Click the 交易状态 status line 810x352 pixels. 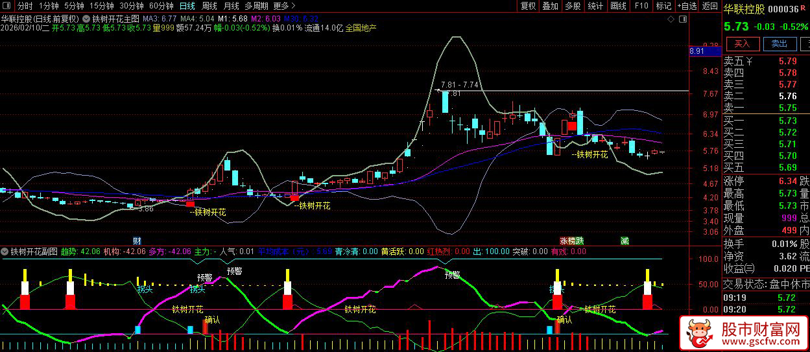[766, 285]
